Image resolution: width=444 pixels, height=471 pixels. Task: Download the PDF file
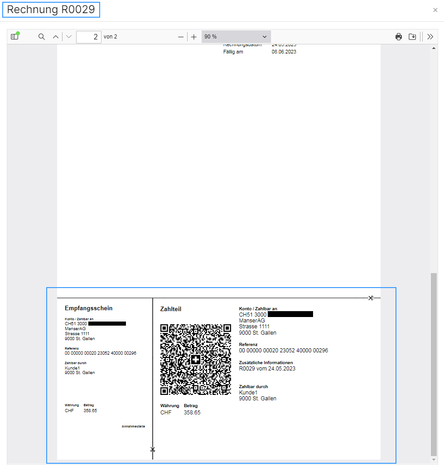tap(412, 37)
